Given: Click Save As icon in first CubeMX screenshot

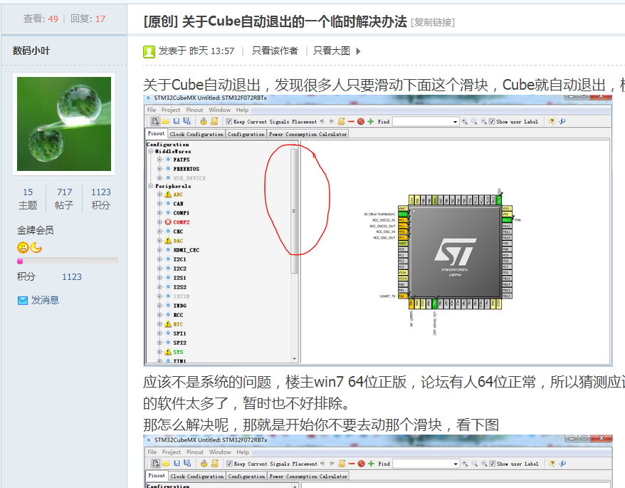Looking at the screenshot, I should click(x=187, y=121).
